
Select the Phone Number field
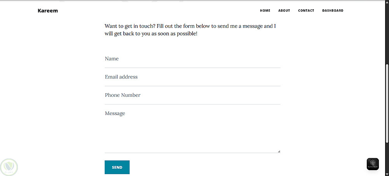click(192, 96)
